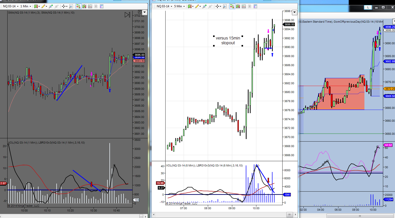Open Indicators icon in 5 Min chart

[244, 6]
